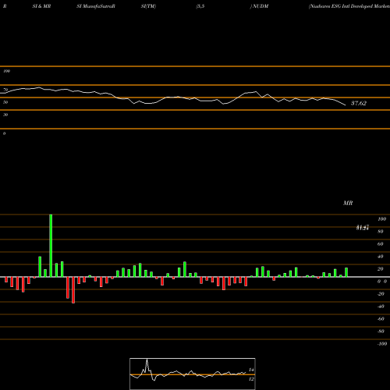The image size is (390, 390).
Task: Click the fund name text at top right
Action: 349,6
